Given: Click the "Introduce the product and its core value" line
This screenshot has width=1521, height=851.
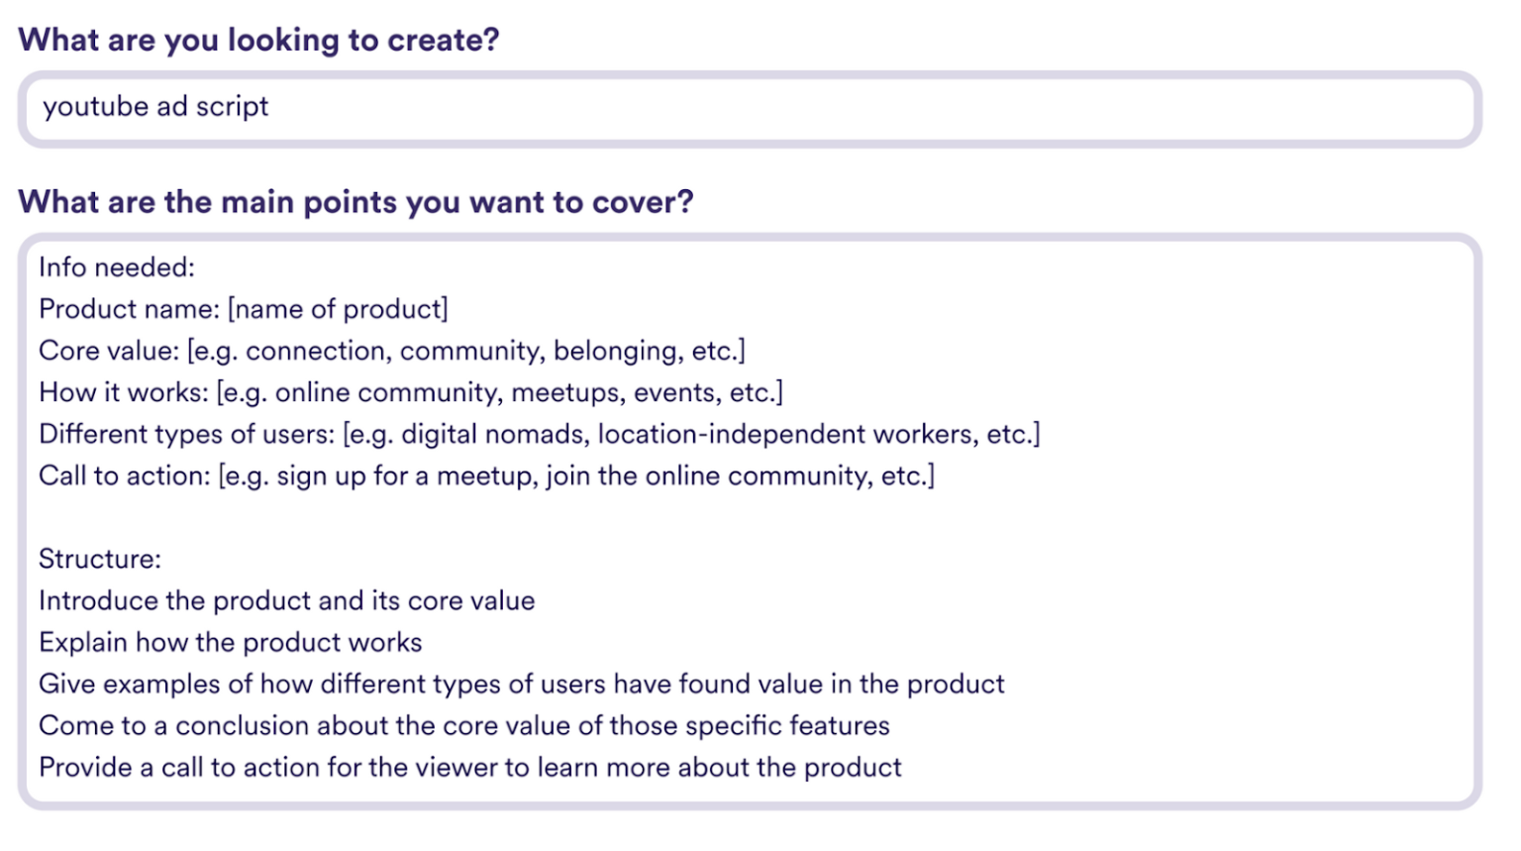Looking at the screenshot, I should pyautogui.click(x=287, y=600).
